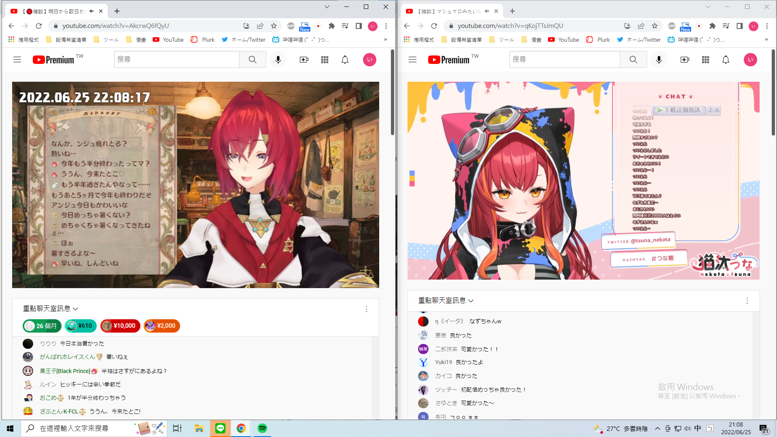Click 下載這個視訊 download overlay button
This screenshot has width=777, height=437.
679,110
